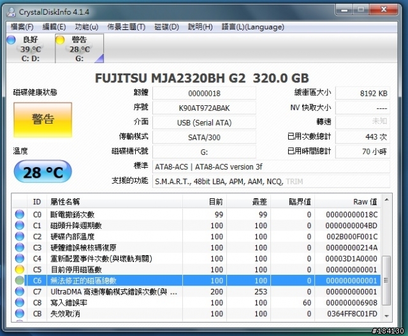Click the blue status icon in row C7

(20, 291)
